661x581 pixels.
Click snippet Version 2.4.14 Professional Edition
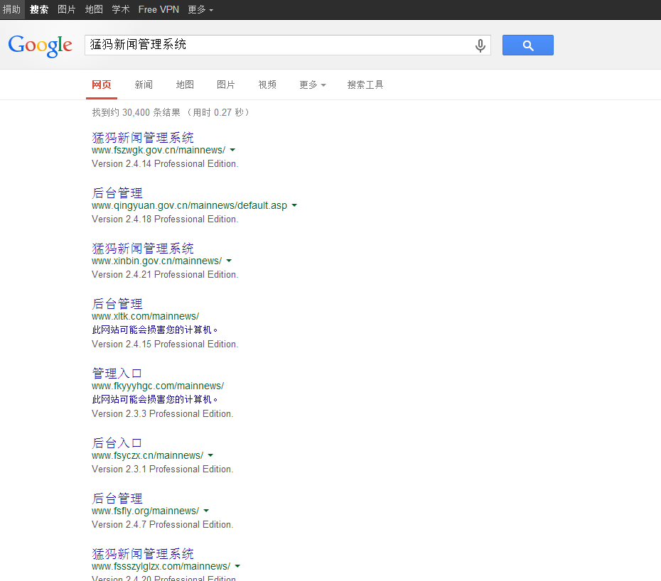tap(165, 163)
